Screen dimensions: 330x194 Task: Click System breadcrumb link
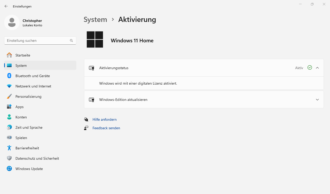click(95, 20)
